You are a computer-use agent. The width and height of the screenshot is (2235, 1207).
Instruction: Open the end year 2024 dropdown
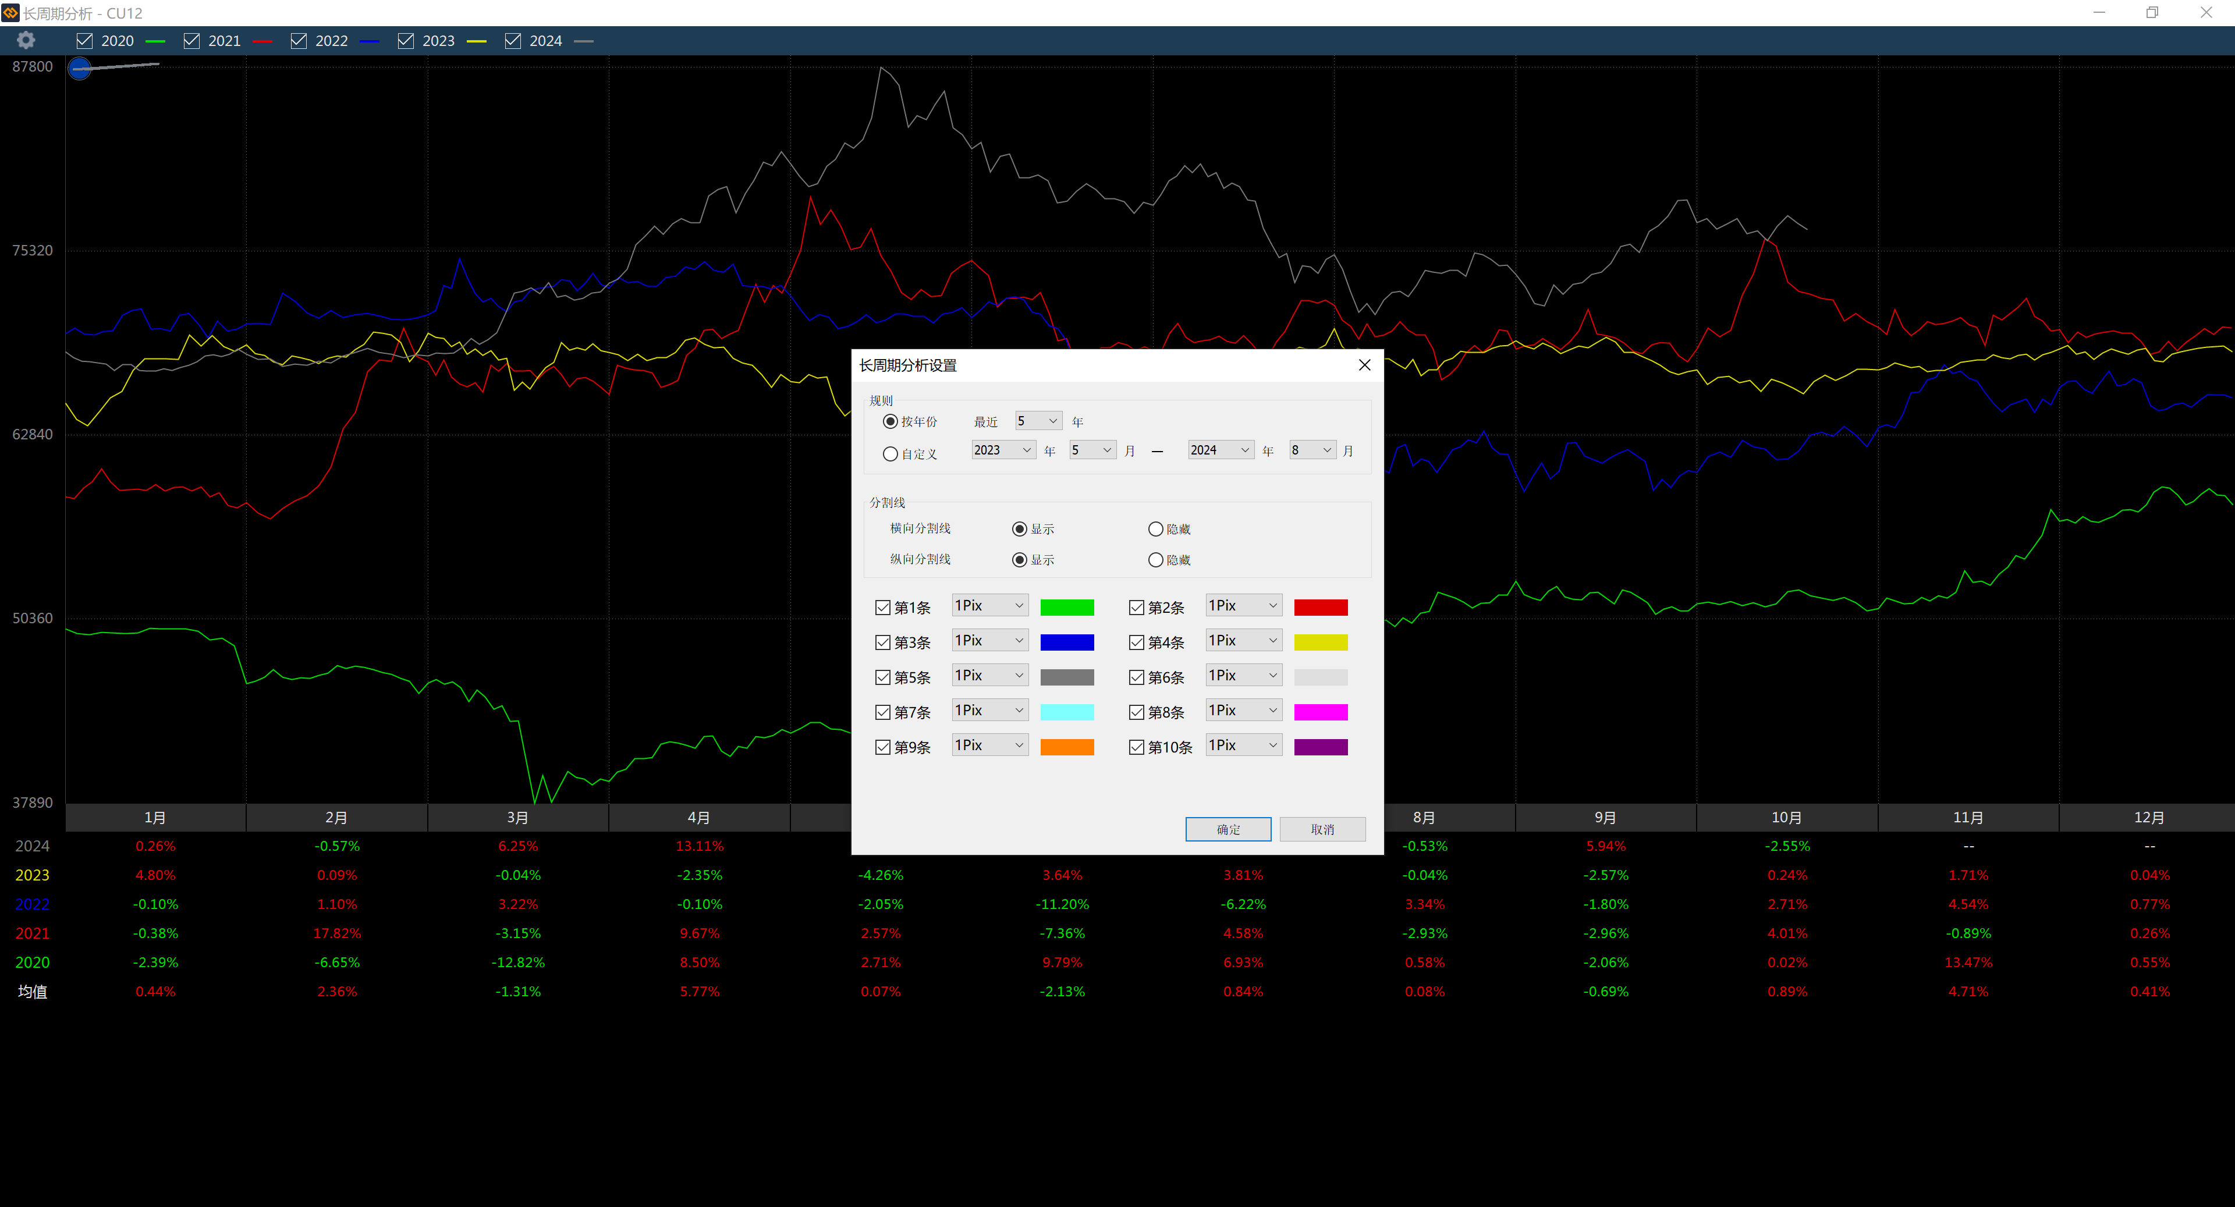(1221, 449)
